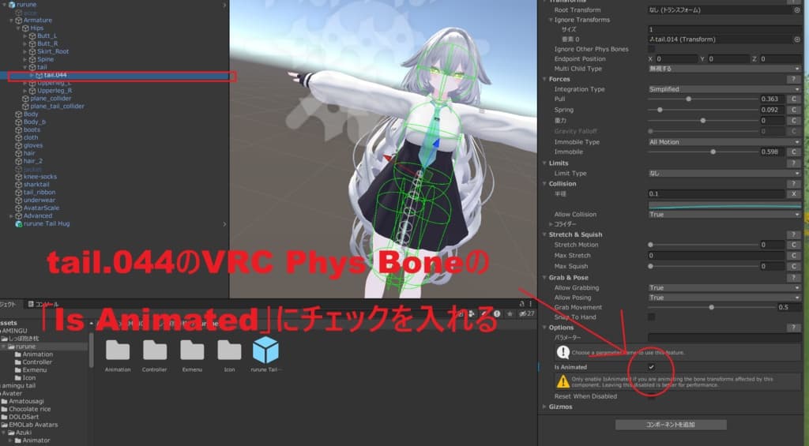Click the plane_collider cube icon
Screen dimensions: 809x446
tap(25, 99)
